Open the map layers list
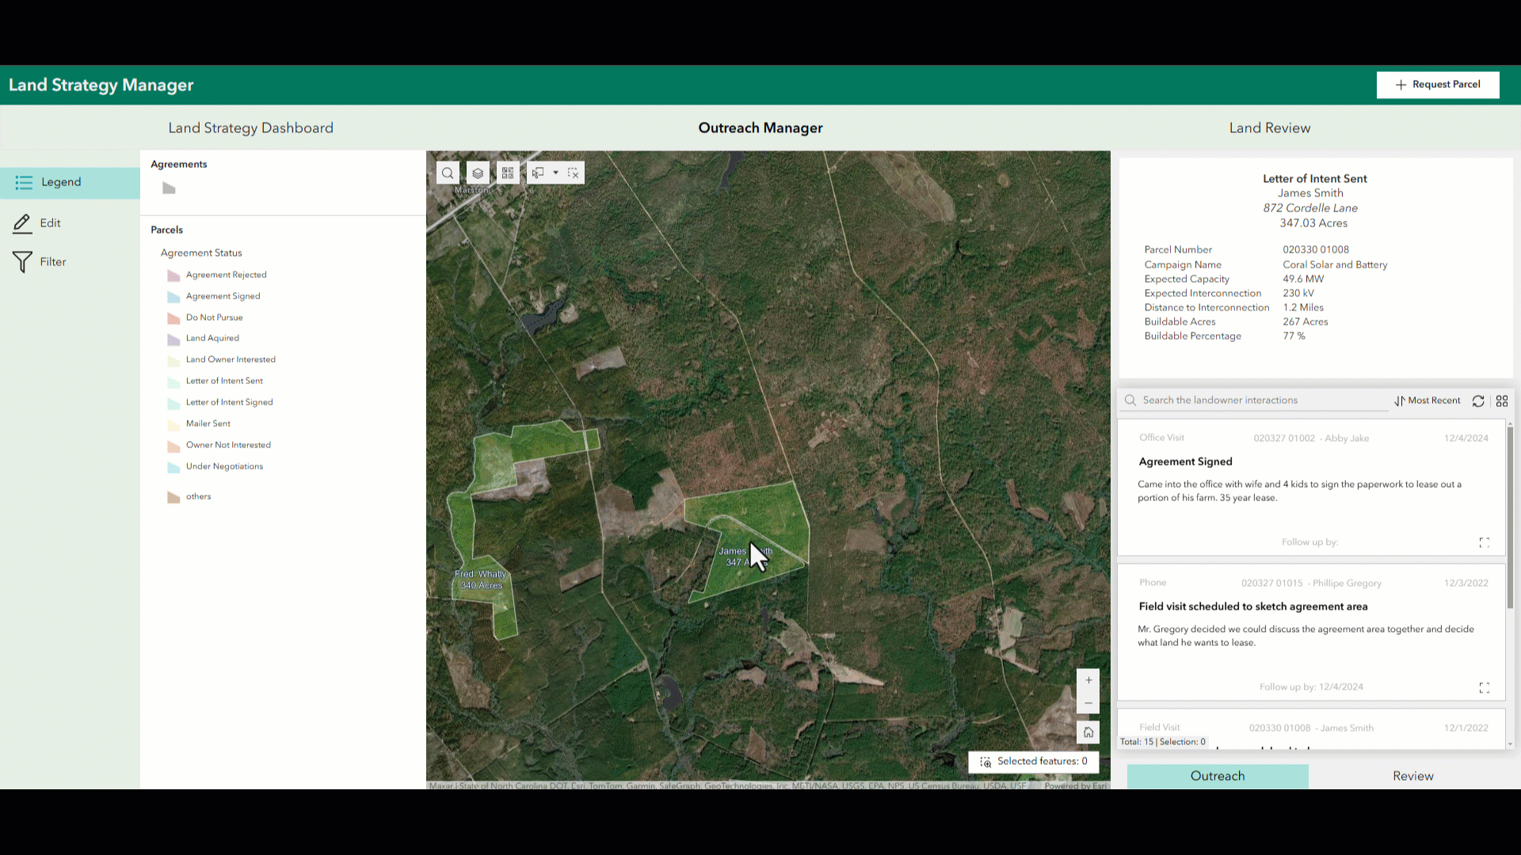Screen dimensions: 1521x855 pos(478,173)
